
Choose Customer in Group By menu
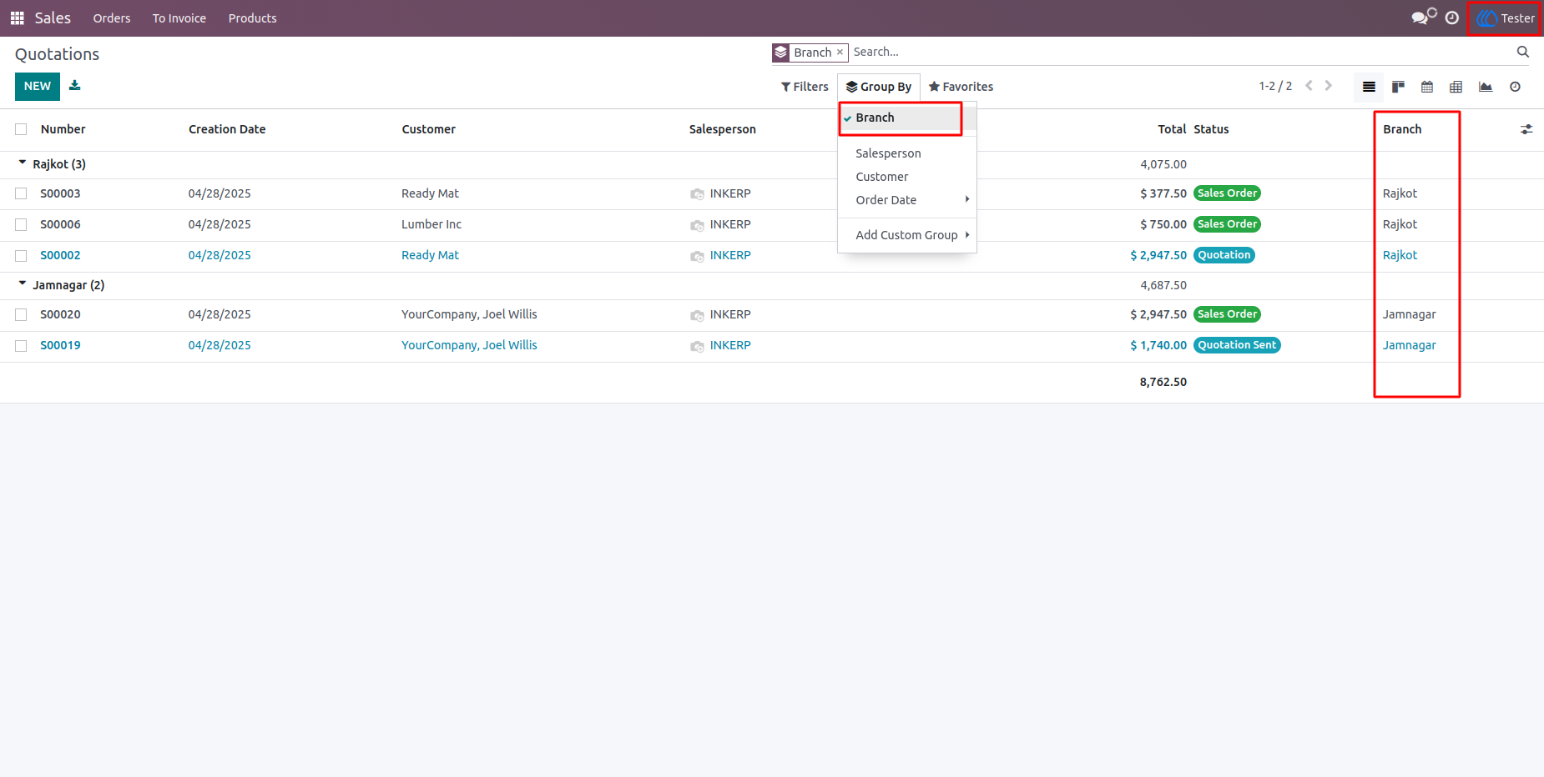(907, 177)
